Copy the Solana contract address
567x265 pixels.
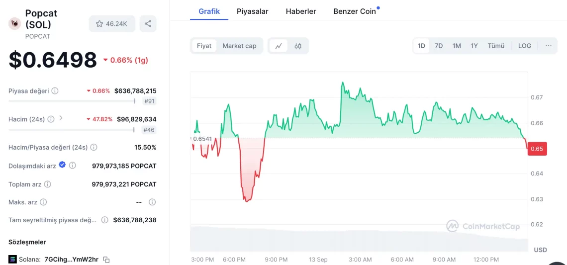tap(106, 259)
